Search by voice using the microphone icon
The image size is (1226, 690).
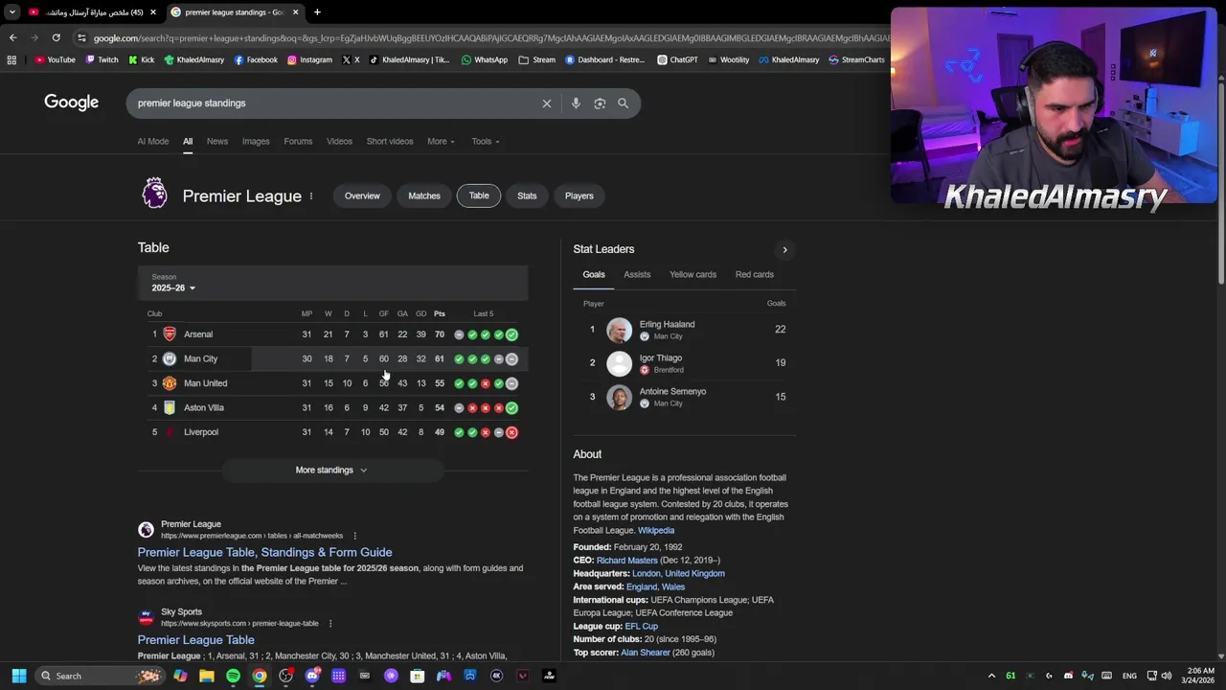point(576,103)
